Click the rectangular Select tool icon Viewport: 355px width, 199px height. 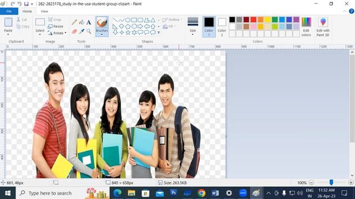[x=40, y=22]
